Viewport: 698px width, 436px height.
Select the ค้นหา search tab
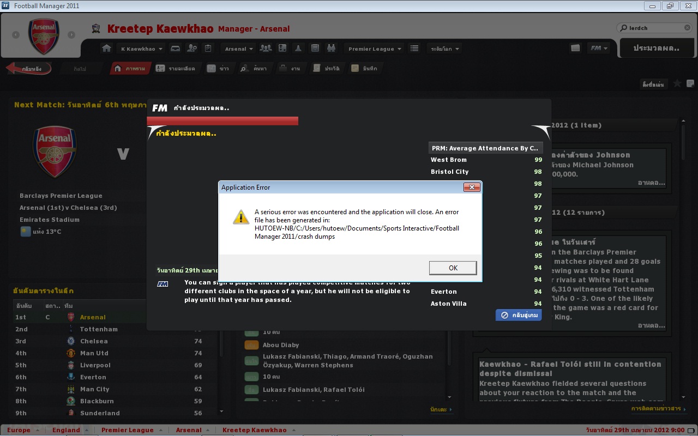pos(254,69)
